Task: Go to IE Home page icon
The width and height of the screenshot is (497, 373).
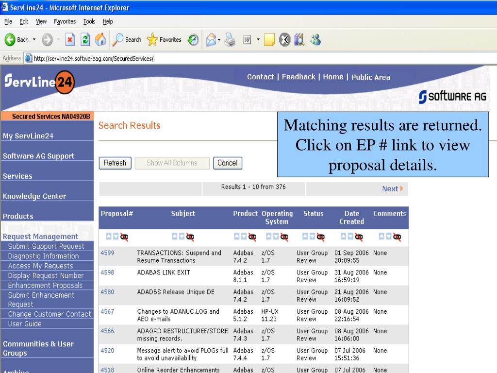Action: tap(100, 40)
